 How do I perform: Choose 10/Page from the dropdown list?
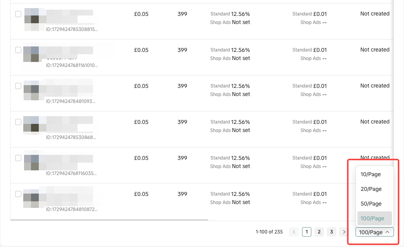[371, 174]
